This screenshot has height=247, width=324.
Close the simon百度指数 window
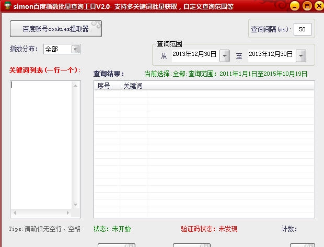319,6
